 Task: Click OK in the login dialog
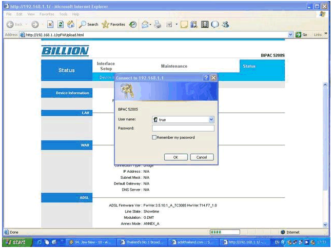coord(176,157)
